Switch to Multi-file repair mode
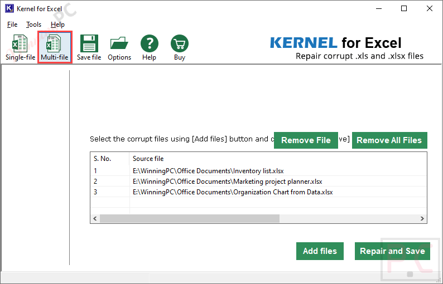 click(55, 47)
